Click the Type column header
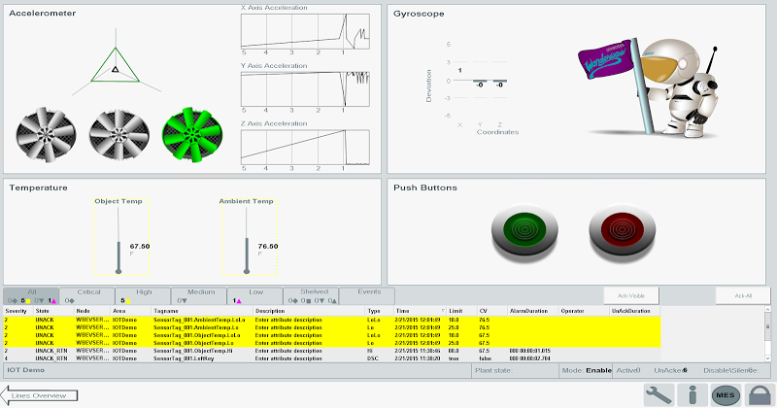Viewport: 777px width, 408px height. [x=380, y=311]
